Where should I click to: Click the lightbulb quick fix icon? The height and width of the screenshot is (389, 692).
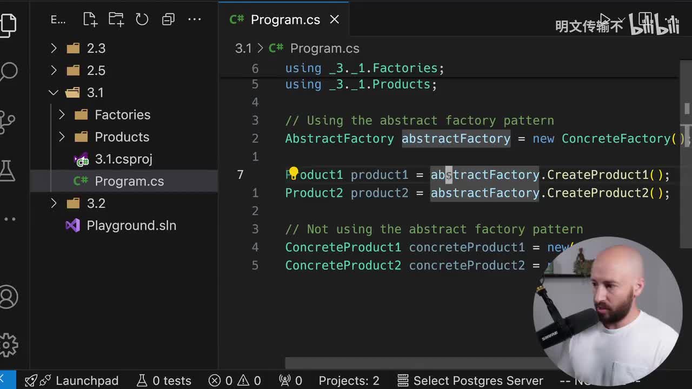[x=293, y=173]
